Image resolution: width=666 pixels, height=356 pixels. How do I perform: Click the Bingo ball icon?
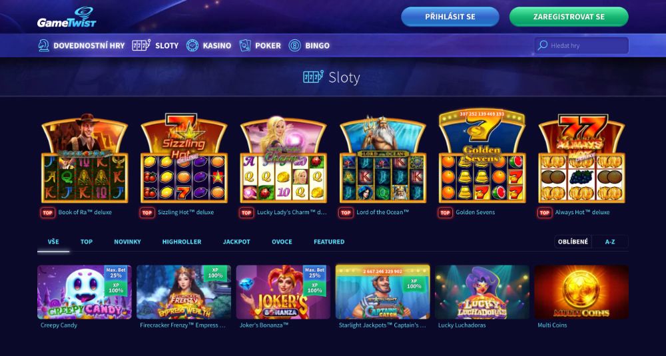tap(295, 45)
